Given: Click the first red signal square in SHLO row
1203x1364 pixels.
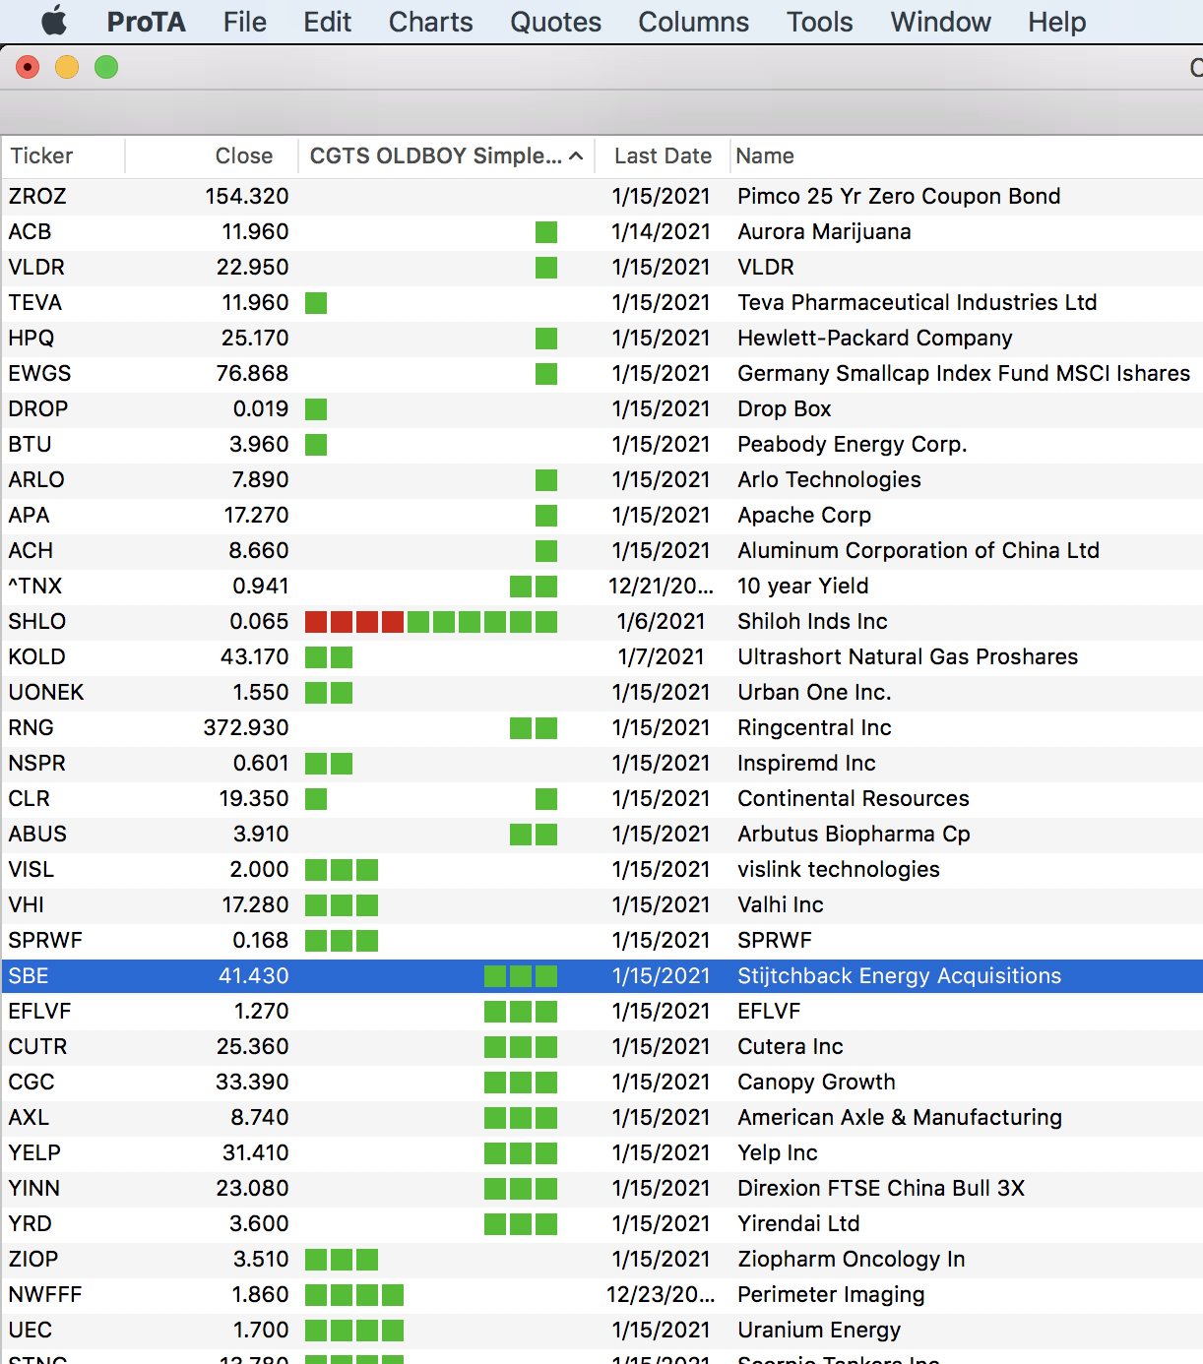Looking at the screenshot, I should pyautogui.click(x=316, y=621).
